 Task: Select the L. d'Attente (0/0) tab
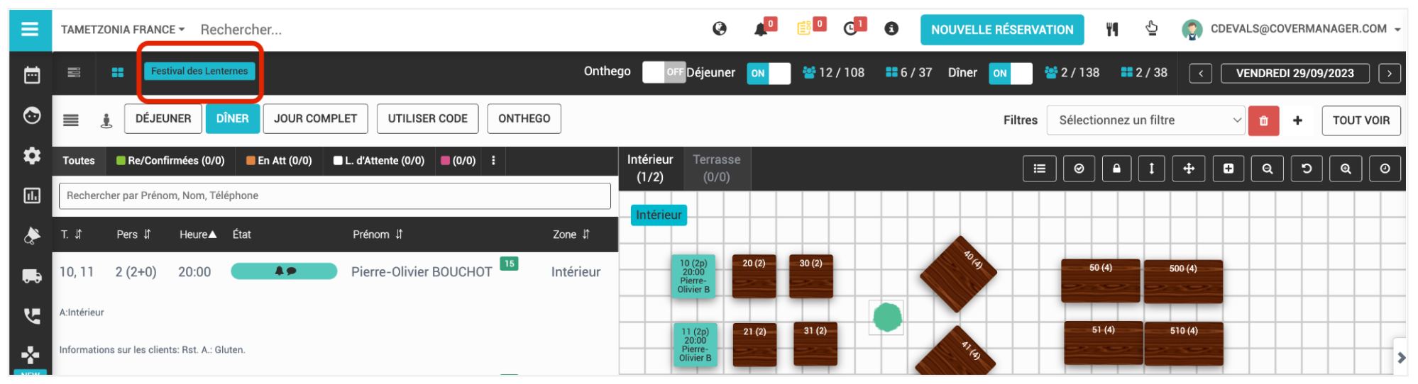pyautogui.click(x=379, y=161)
